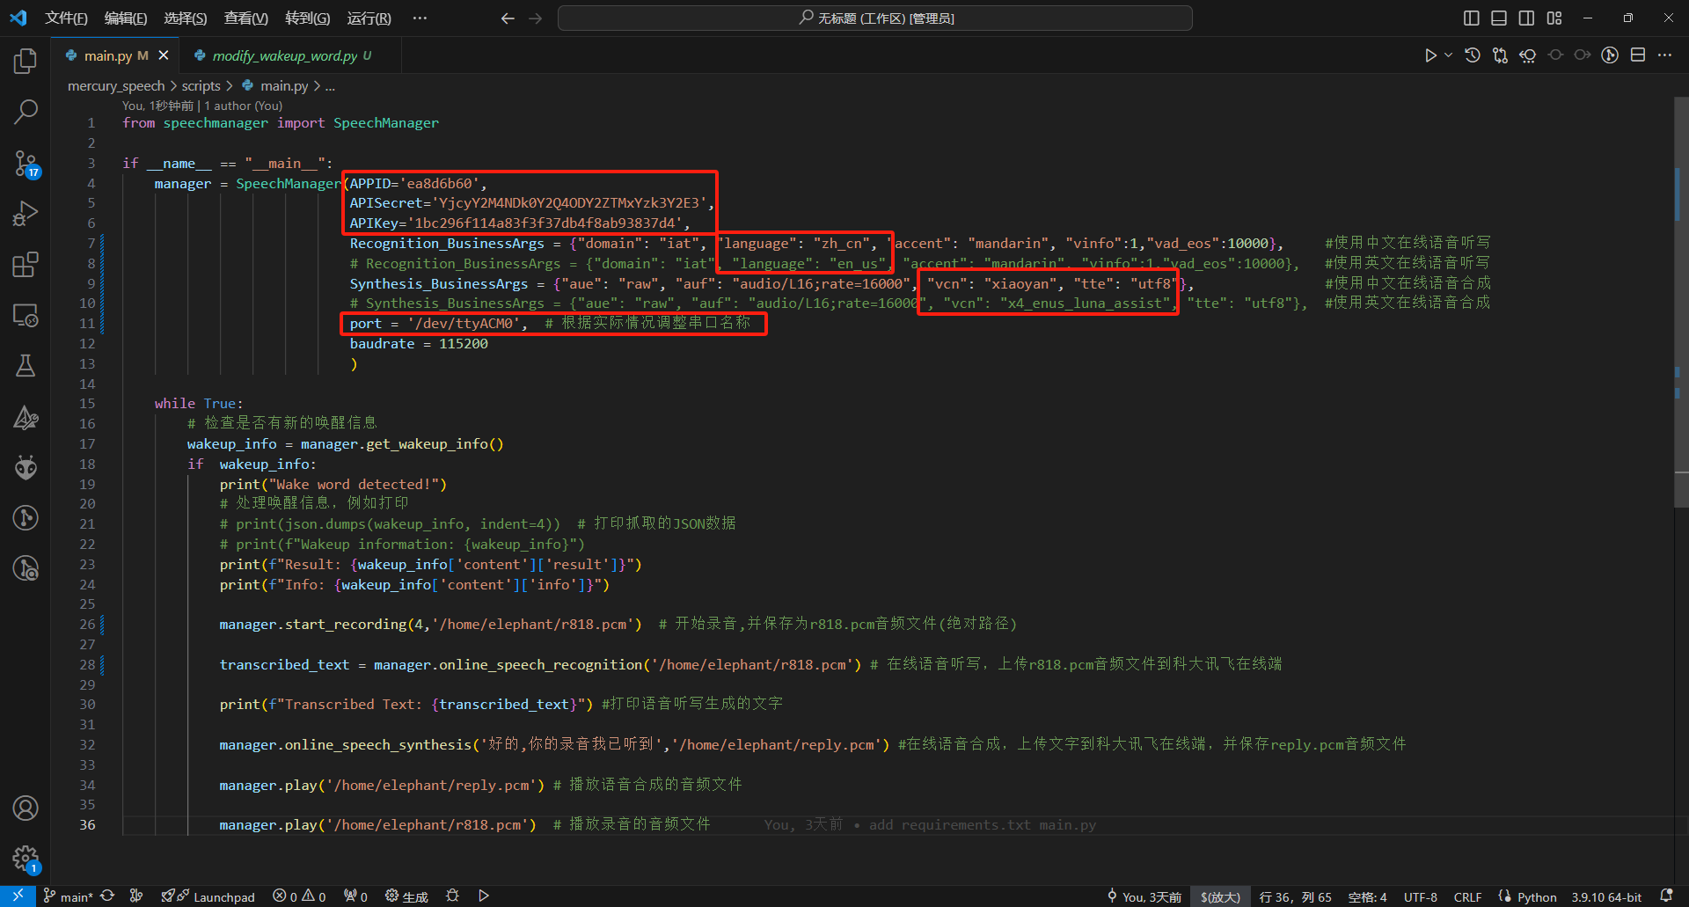
Task: Toggle primary side bar visibility
Action: pyautogui.click(x=1472, y=18)
